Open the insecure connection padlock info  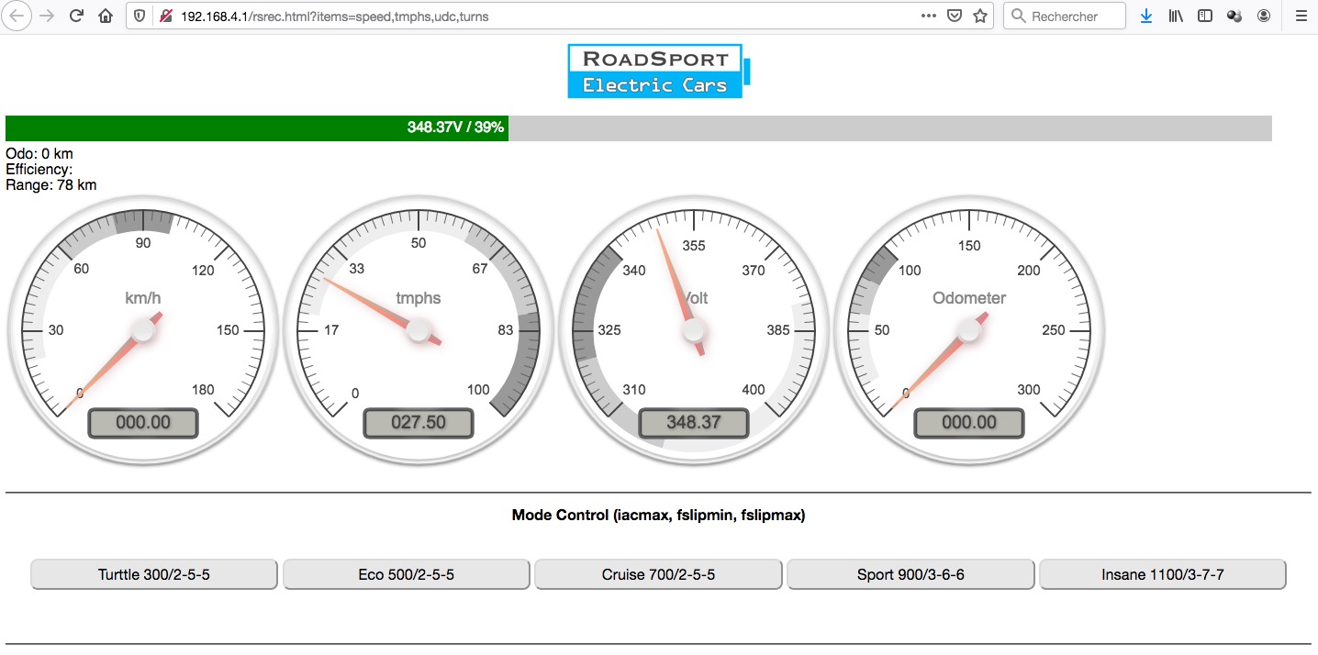165,16
